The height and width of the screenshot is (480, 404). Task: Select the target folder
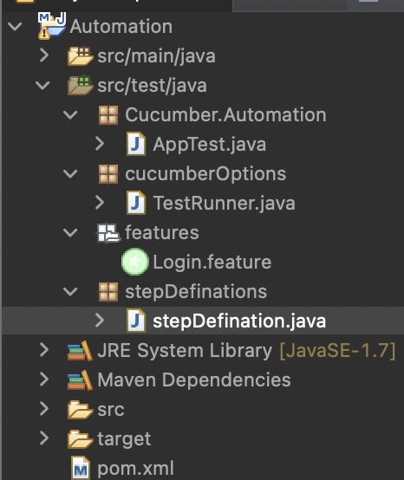point(124,439)
